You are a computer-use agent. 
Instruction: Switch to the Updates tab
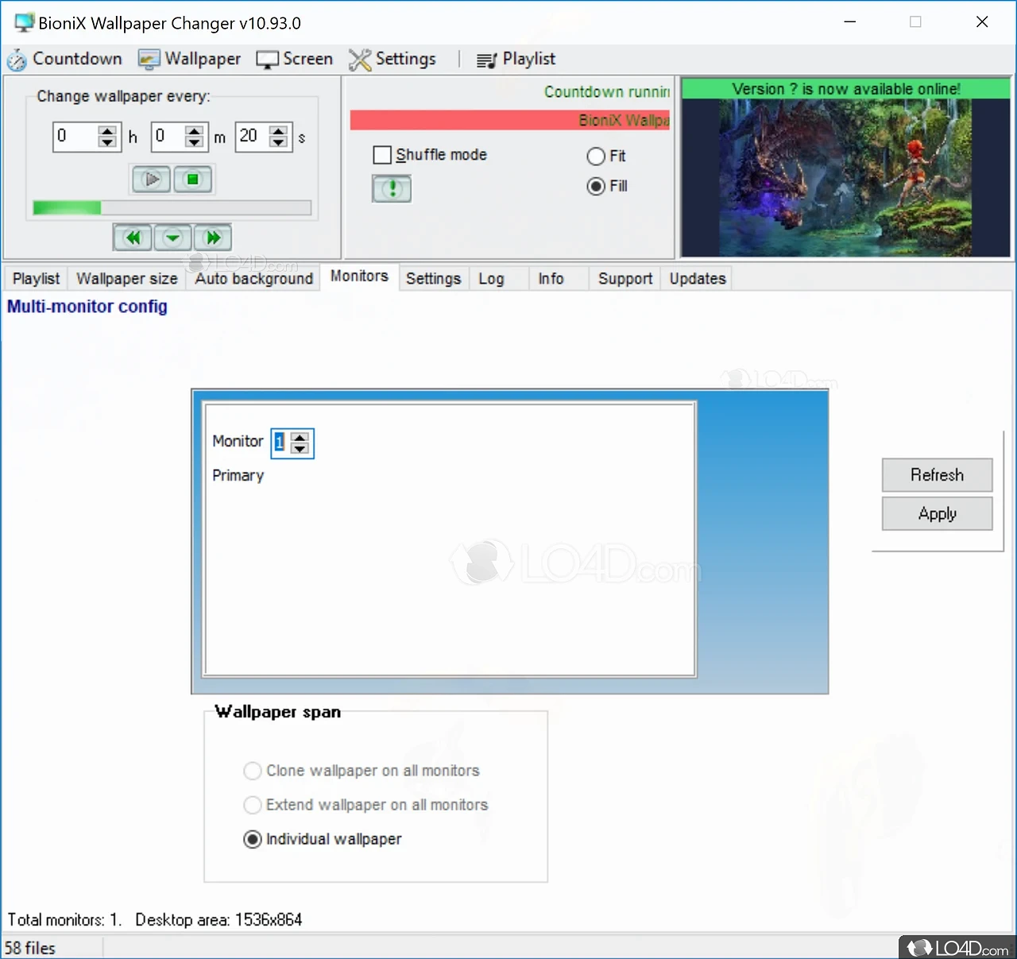coord(698,279)
